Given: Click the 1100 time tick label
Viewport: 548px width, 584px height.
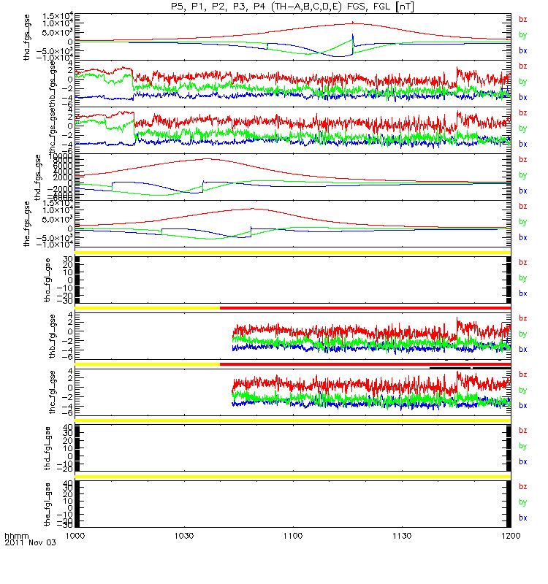Looking at the screenshot, I should click(293, 536).
